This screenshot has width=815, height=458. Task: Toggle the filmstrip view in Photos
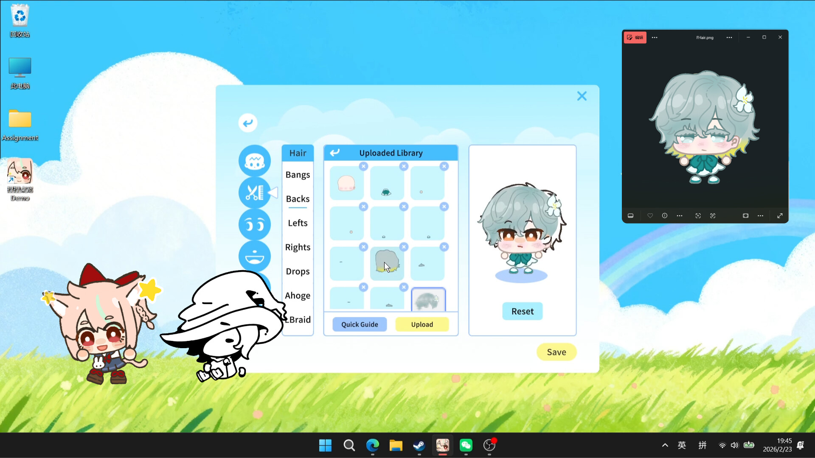[631, 215]
